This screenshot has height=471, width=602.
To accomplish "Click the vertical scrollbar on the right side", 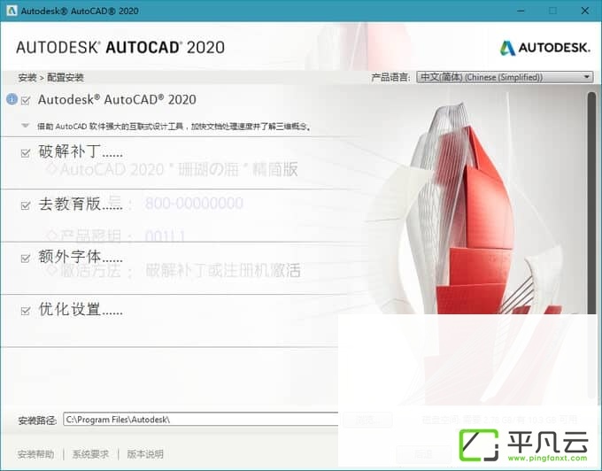I will (x=591, y=245).
